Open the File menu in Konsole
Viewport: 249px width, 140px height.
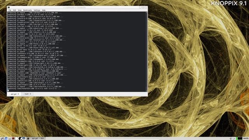[x=10, y=10]
